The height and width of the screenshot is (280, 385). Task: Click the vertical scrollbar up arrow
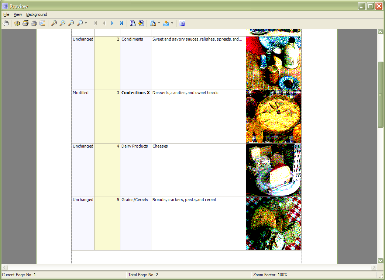click(x=380, y=32)
